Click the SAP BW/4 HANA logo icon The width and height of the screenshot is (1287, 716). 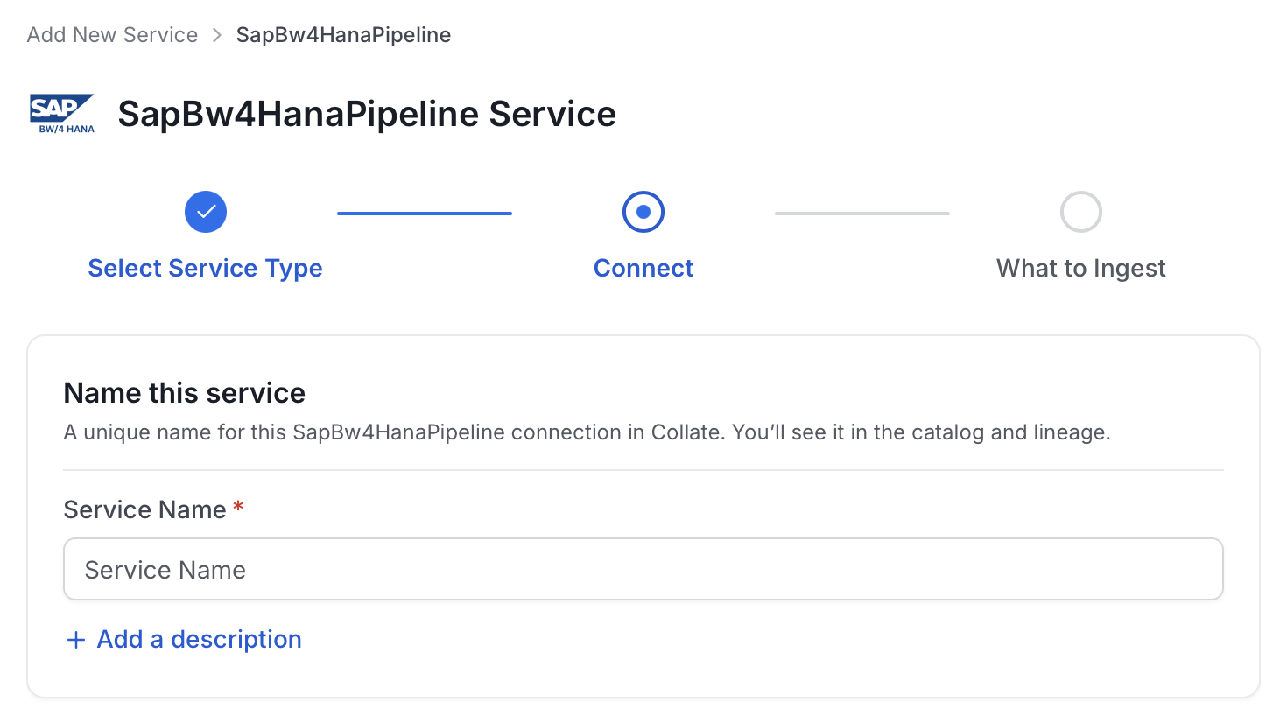62,114
